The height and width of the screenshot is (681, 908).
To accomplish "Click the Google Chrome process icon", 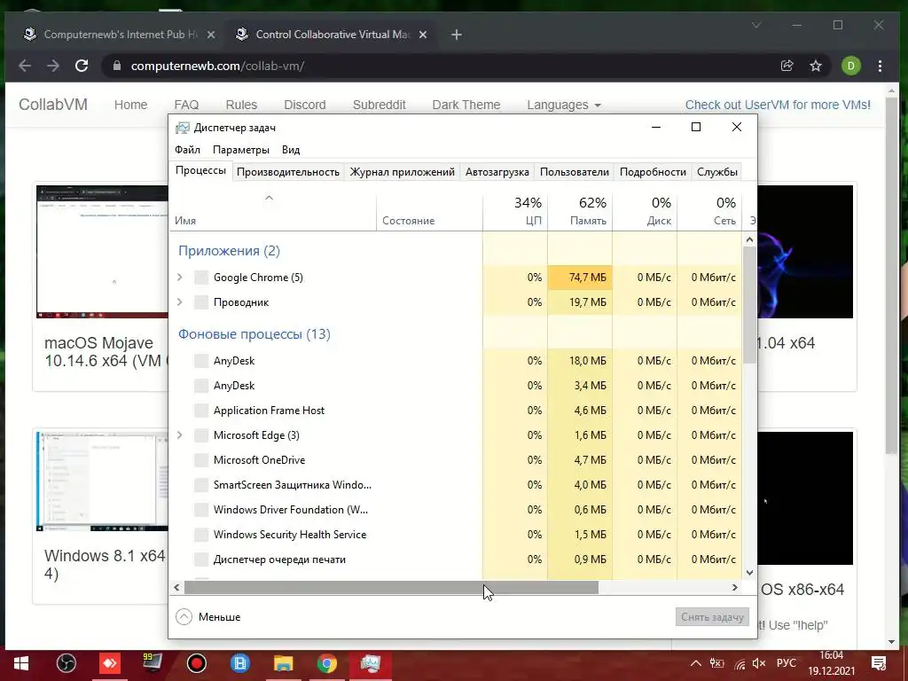I will click(x=201, y=278).
